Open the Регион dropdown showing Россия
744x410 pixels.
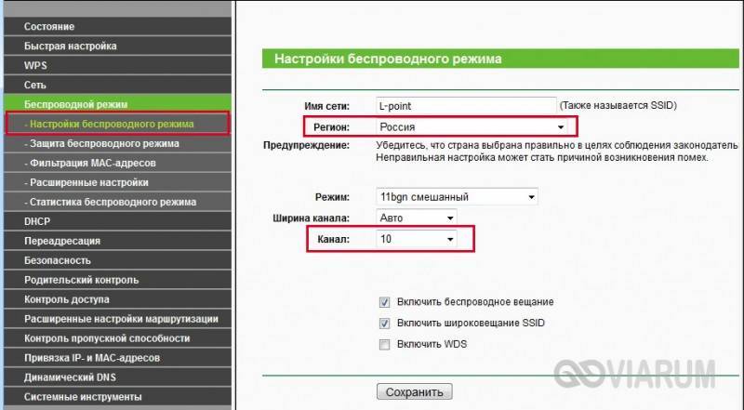pyautogui.click(x=472, y=126)
